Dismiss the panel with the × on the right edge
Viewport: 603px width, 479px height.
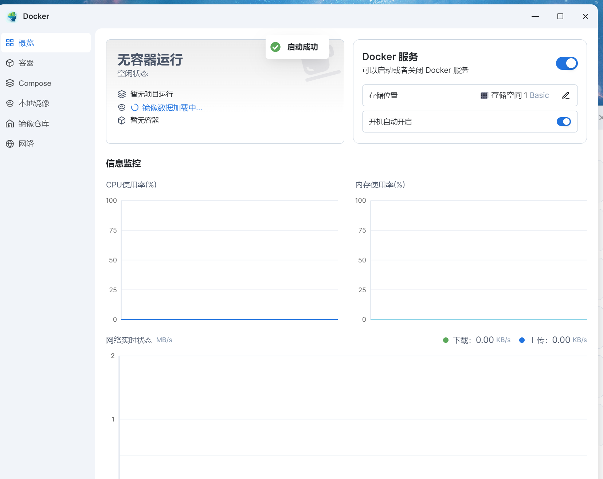point(601,118)
